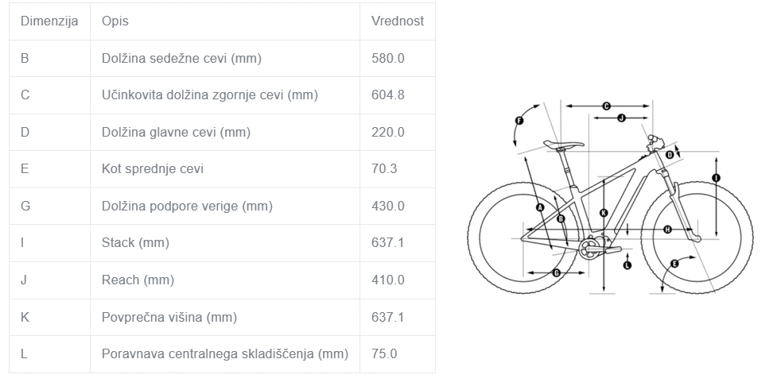The width and height of the screenshot is (781, 390).
Task: Select the F angle marker near saddle
Action: point(519,121)
